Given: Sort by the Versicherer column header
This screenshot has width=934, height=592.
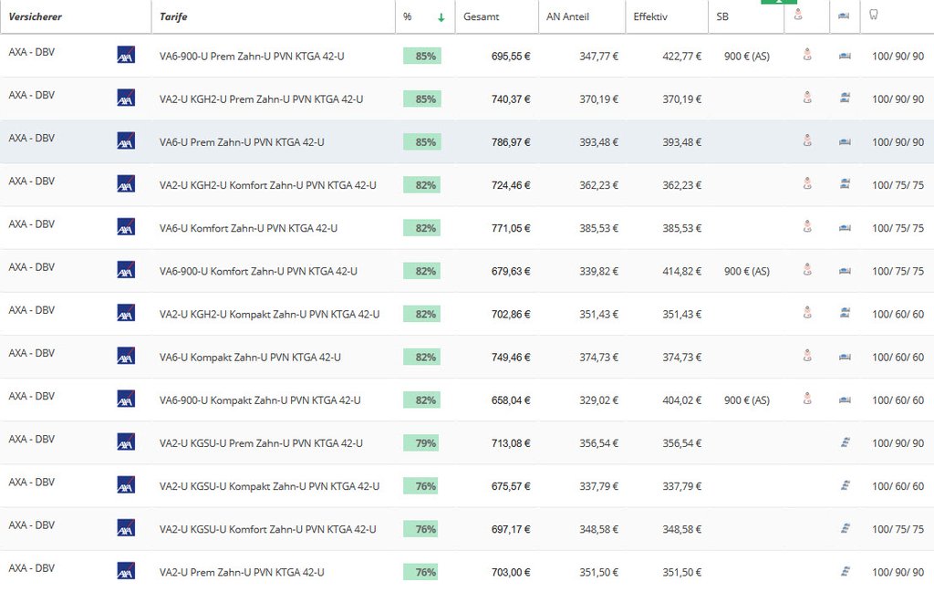Looking at the screenshot, I should [35, 16].
